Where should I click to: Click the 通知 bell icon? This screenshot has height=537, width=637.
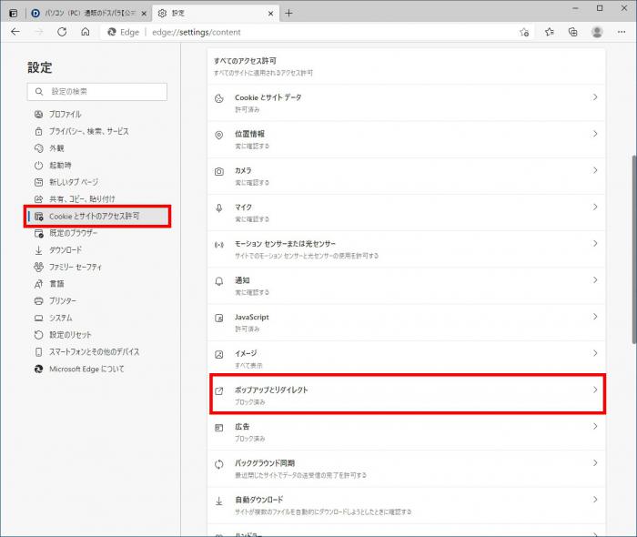[x=219, y=281]
